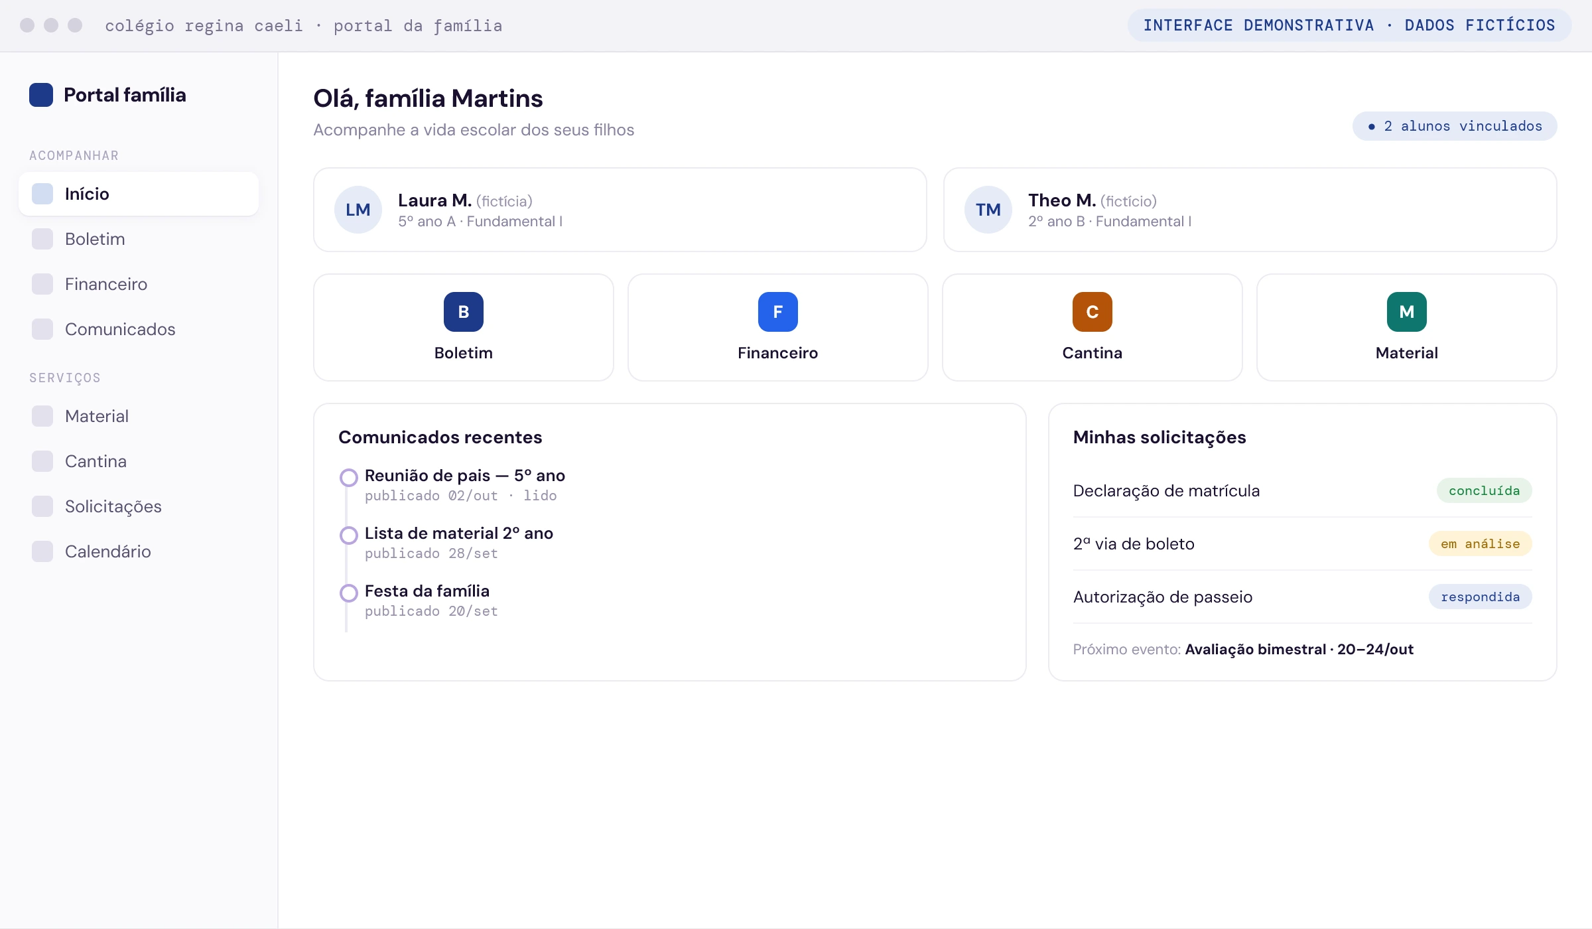Click the green M Material tile icon
Image resolution: width=1592 pixels, height=929 pixels.
[1407, 312]
